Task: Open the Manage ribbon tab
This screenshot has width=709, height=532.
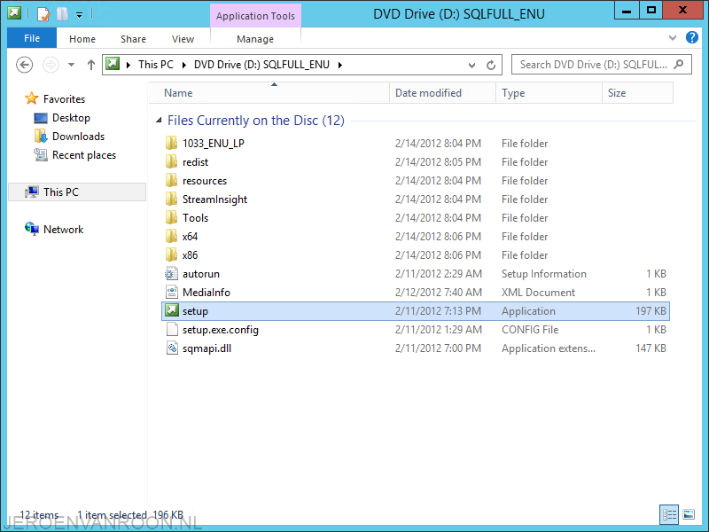Action: pyautogui.click(x=255, y=39)
